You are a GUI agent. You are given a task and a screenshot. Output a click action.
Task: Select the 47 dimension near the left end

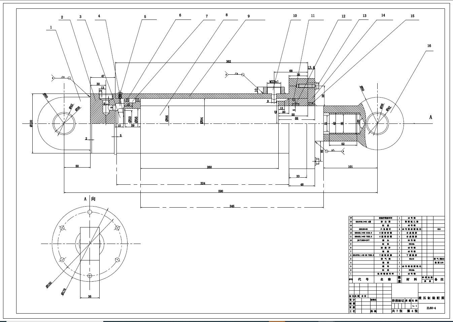[103, 76]
